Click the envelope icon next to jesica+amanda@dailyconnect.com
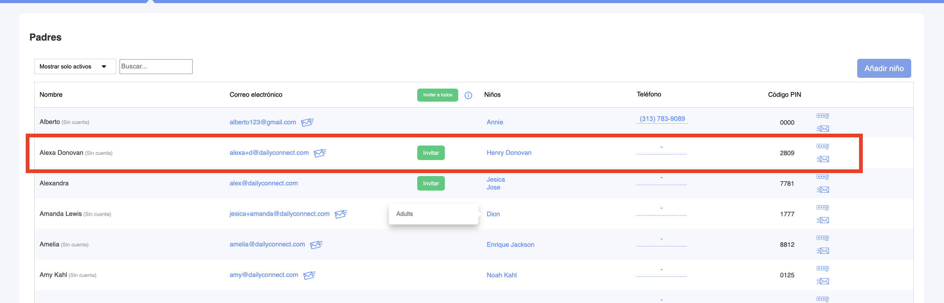Screen dimensions: 944x303 pos(341,214)
